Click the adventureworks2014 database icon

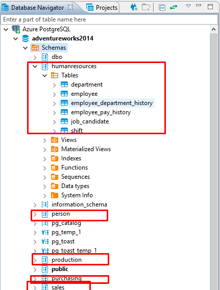point(26,38)
